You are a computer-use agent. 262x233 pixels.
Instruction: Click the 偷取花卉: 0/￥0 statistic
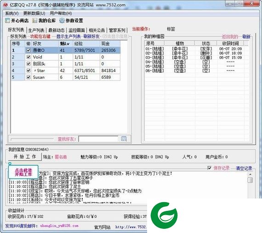[x=82, y=216]
